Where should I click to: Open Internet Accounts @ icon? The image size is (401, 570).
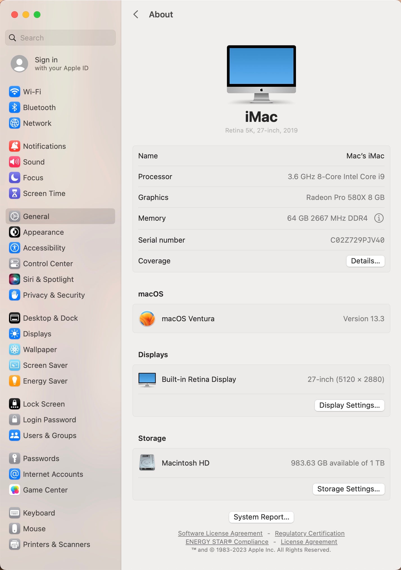tap(15, 474)
